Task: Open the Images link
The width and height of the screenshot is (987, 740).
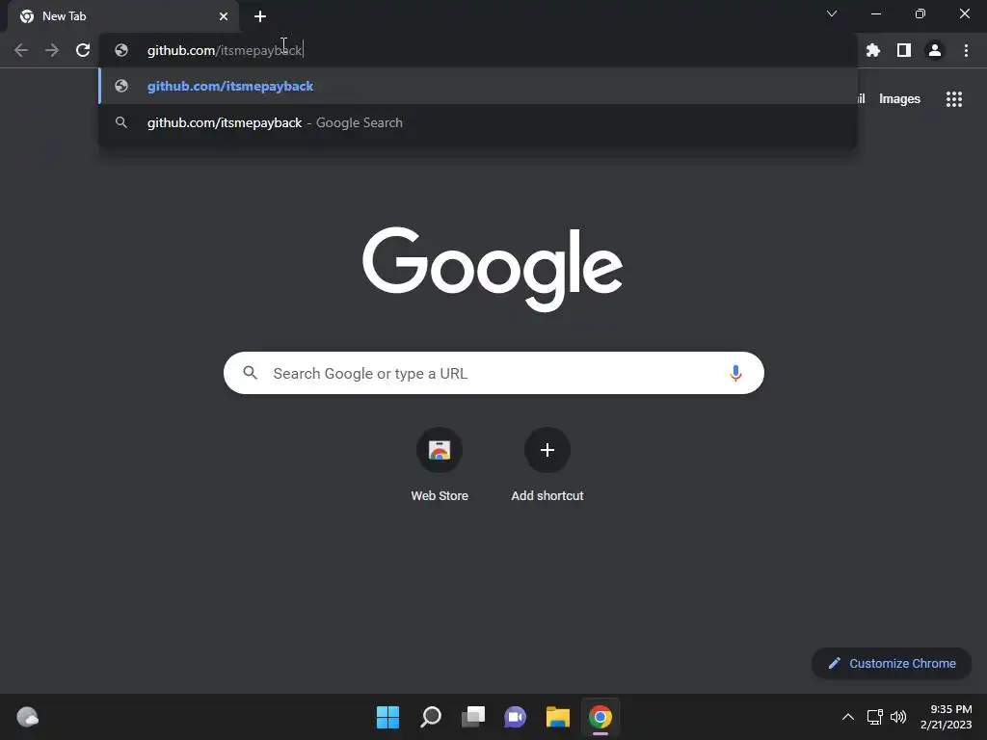Action: click(899, 99)
